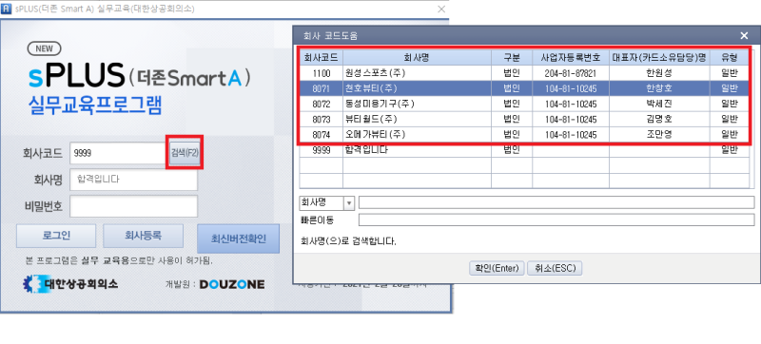761x344 pixels.
Task: Click the search text box beside 회사명 dropdown
Action: (556, 202)
